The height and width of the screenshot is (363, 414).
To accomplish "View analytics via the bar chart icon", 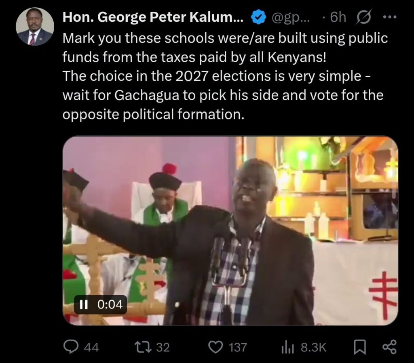I will point(287,347).
